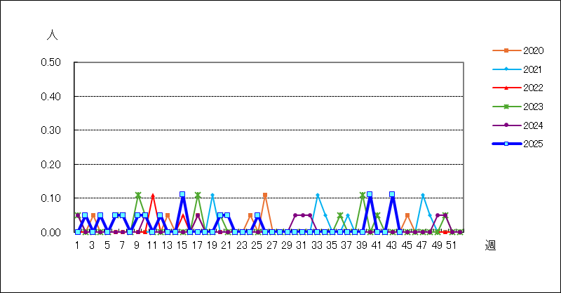Click the red 2022 peak at week 11
The height and width of the screenshot is (293, 561).
pos(152,195)
